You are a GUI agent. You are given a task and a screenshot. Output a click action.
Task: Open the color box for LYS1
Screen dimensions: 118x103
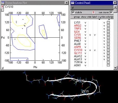(x=108, y=22)
